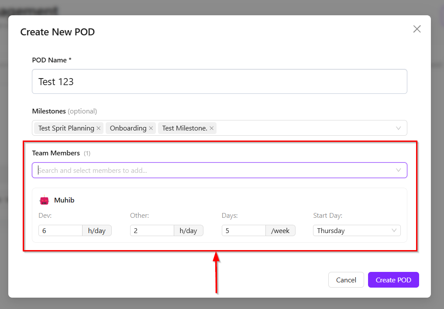Edit the Other hours per day field
Image resolution: width=444 pixels, height=309 pixels.
click(x=152, y=230)
